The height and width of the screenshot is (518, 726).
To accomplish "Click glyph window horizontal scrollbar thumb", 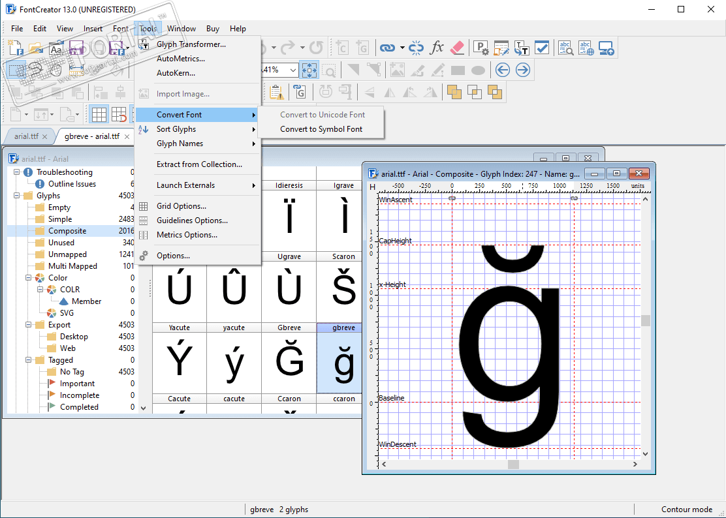I will pyautogui.click(x=513, y=464).
